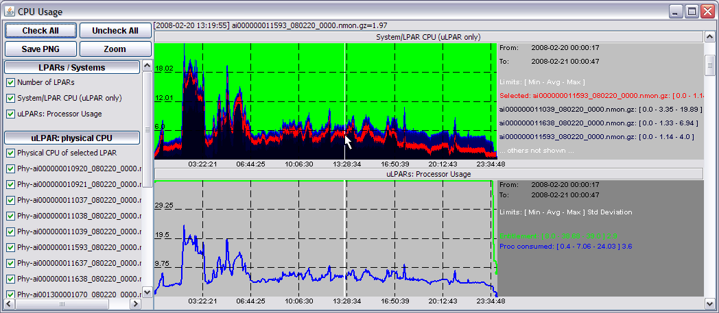Click the chart area scroll-down arrow
Image resolution: width=719 pixels, height=313 pixels.
(x=710, y=302)
